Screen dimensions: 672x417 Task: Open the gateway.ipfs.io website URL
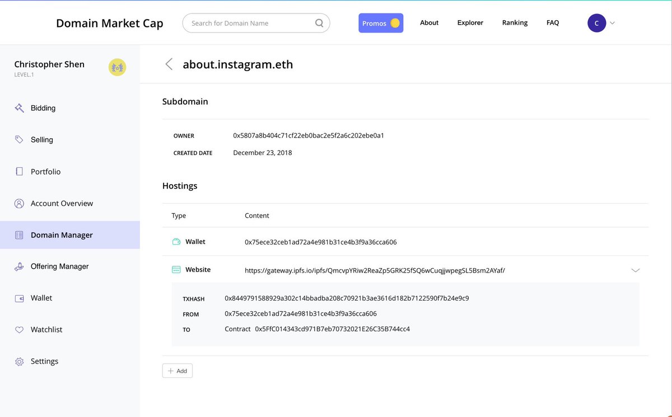click(x=375, y=270)
